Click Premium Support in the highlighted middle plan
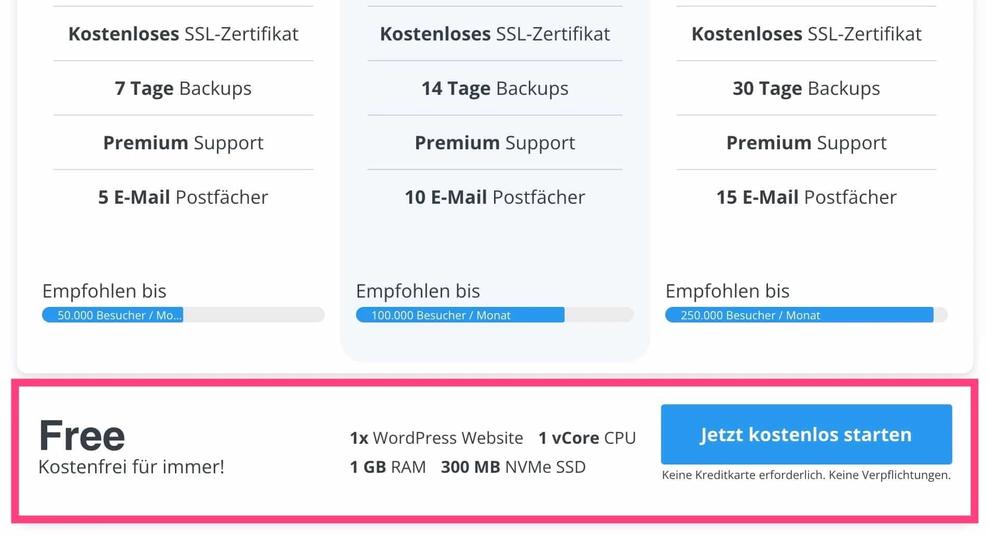 [493, 142]
